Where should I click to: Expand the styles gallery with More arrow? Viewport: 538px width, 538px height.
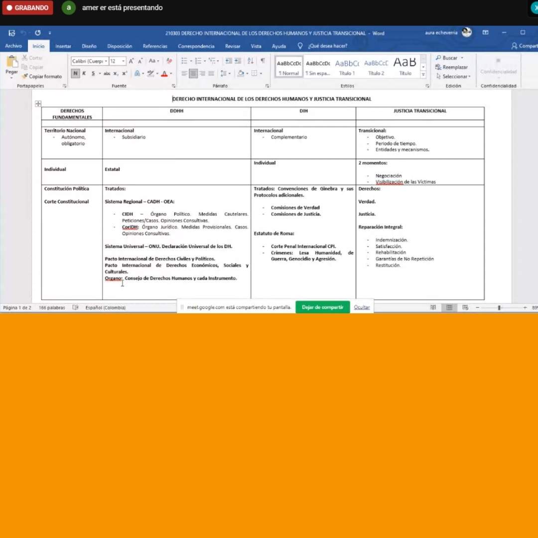[x=423, y=74]
